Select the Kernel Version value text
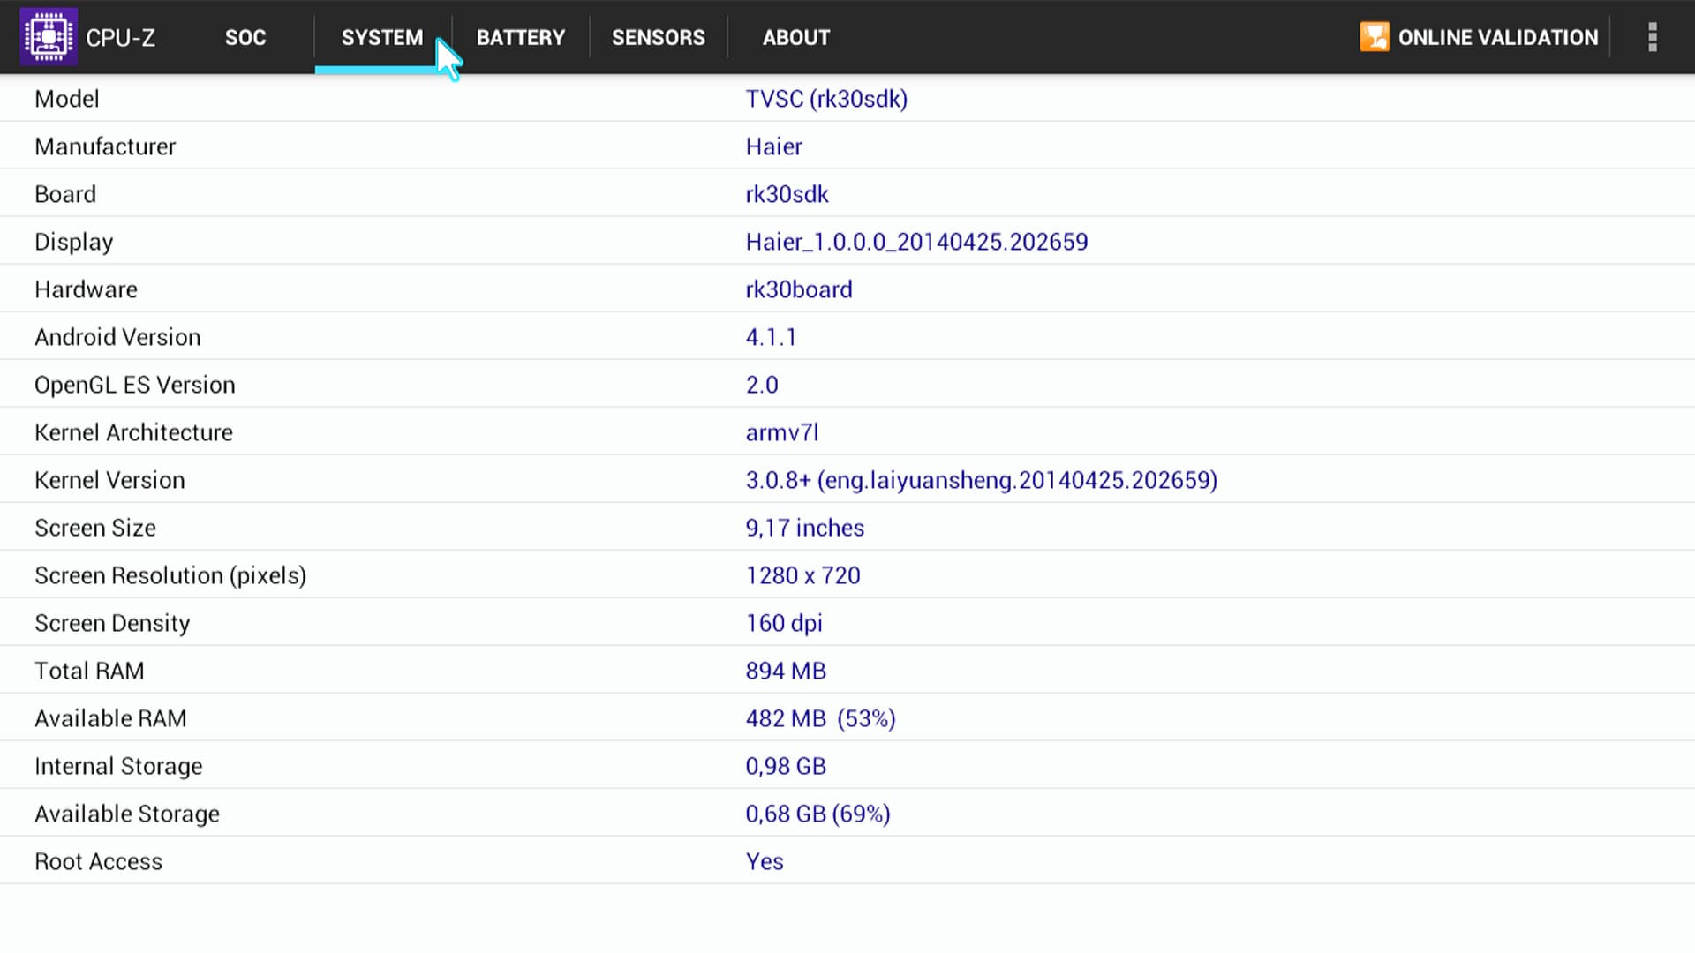Image resolution: width=1695 pixels, height=953 pixels. (x=981, y=480)
